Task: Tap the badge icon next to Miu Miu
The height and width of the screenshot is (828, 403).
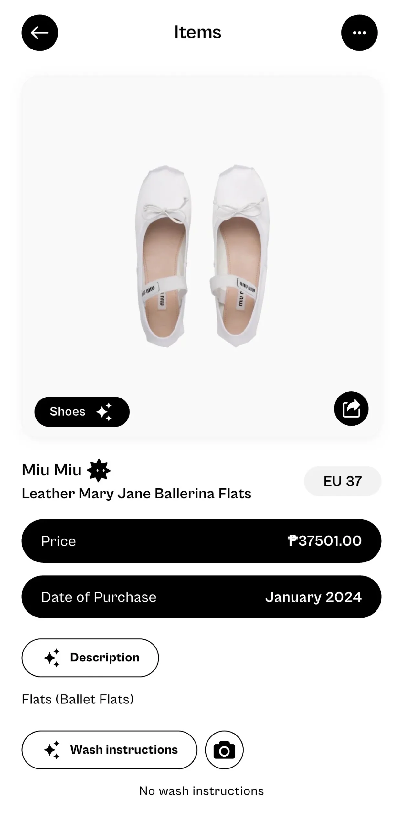Action: pyautogui.click(x=99, y=470)
